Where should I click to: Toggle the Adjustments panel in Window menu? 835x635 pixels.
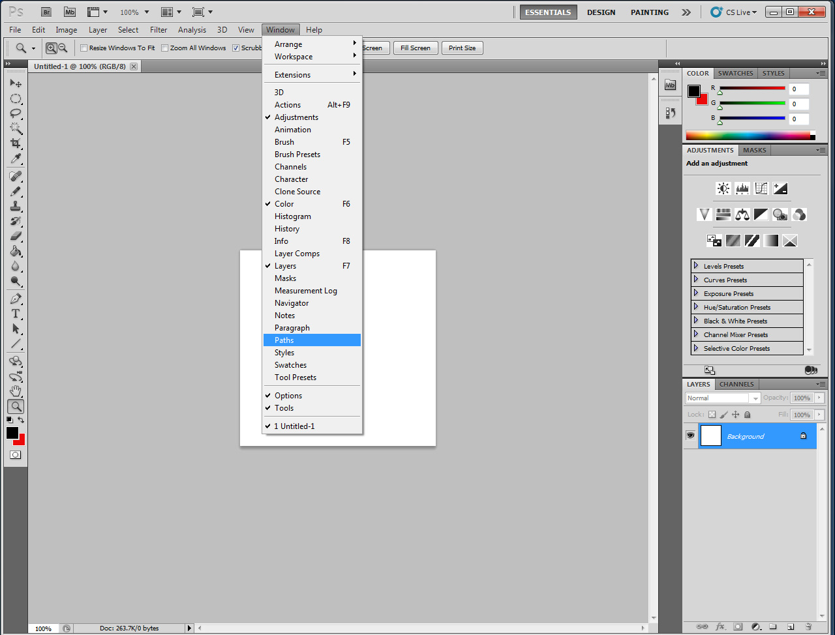(312, 117)
